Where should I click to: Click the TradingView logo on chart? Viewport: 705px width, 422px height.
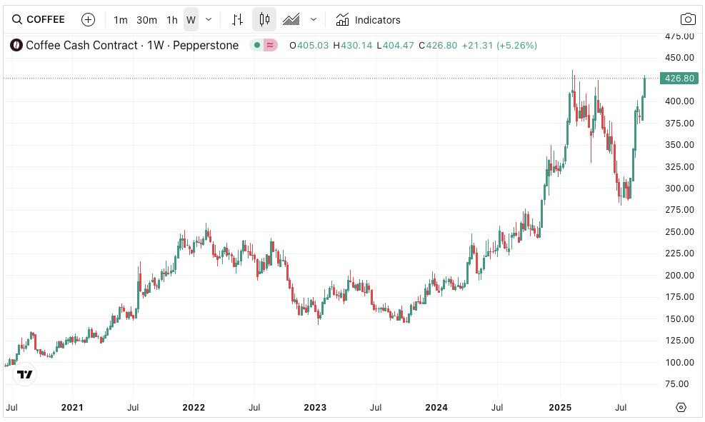24,374
